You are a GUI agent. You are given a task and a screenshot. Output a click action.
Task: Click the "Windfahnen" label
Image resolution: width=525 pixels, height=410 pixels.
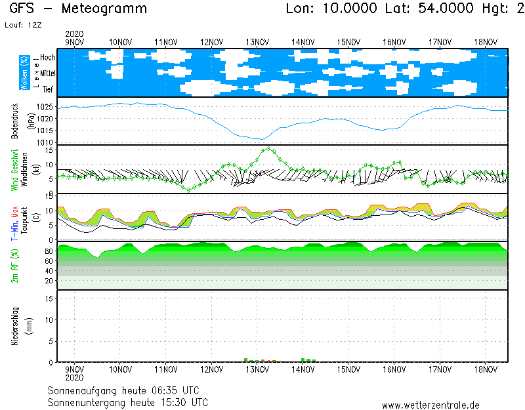[24, 169]
